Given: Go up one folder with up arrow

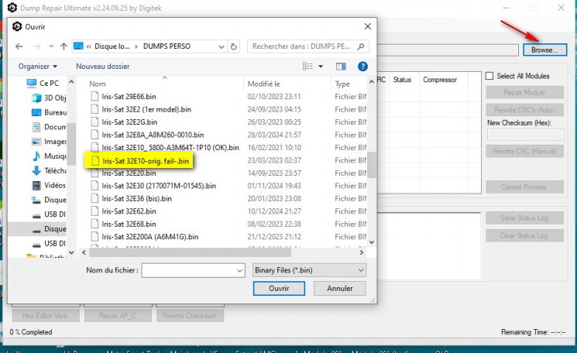Looking at the screenshot, I should [64, 46].
